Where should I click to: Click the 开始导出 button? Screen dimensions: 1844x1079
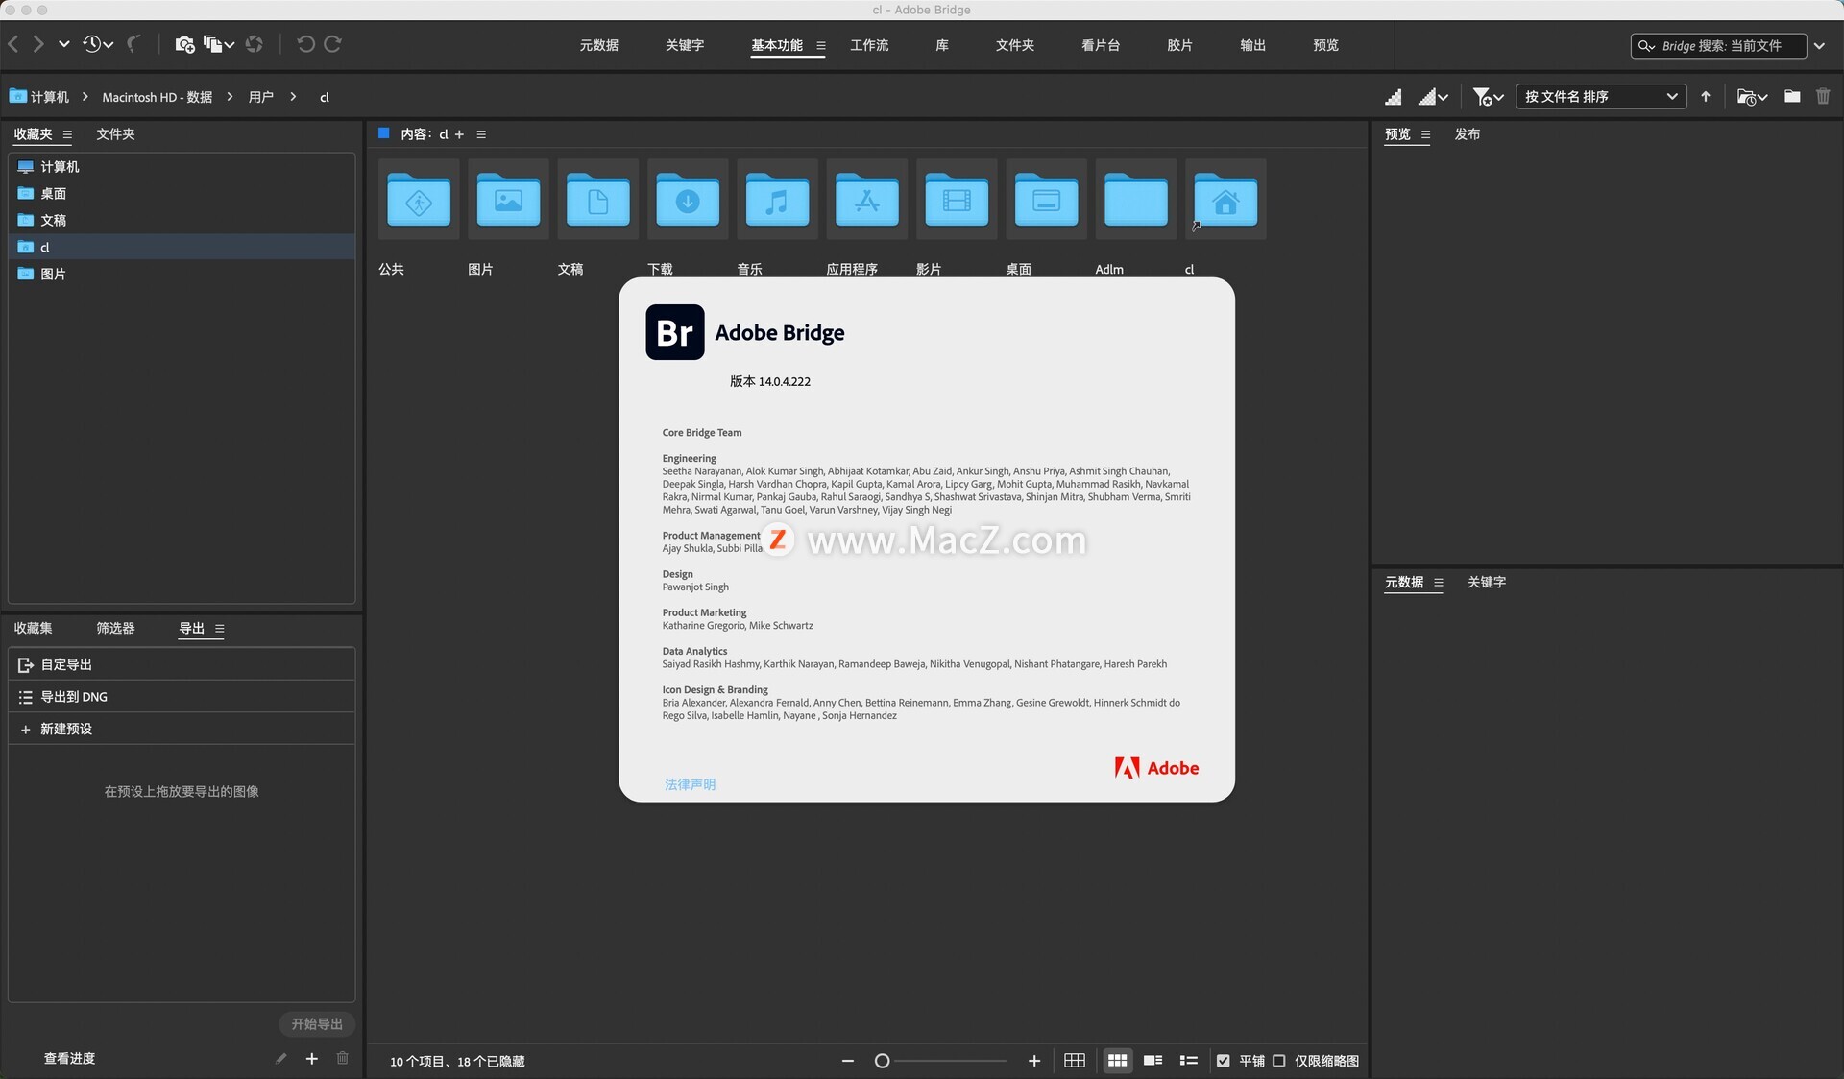coord(317,1024)
